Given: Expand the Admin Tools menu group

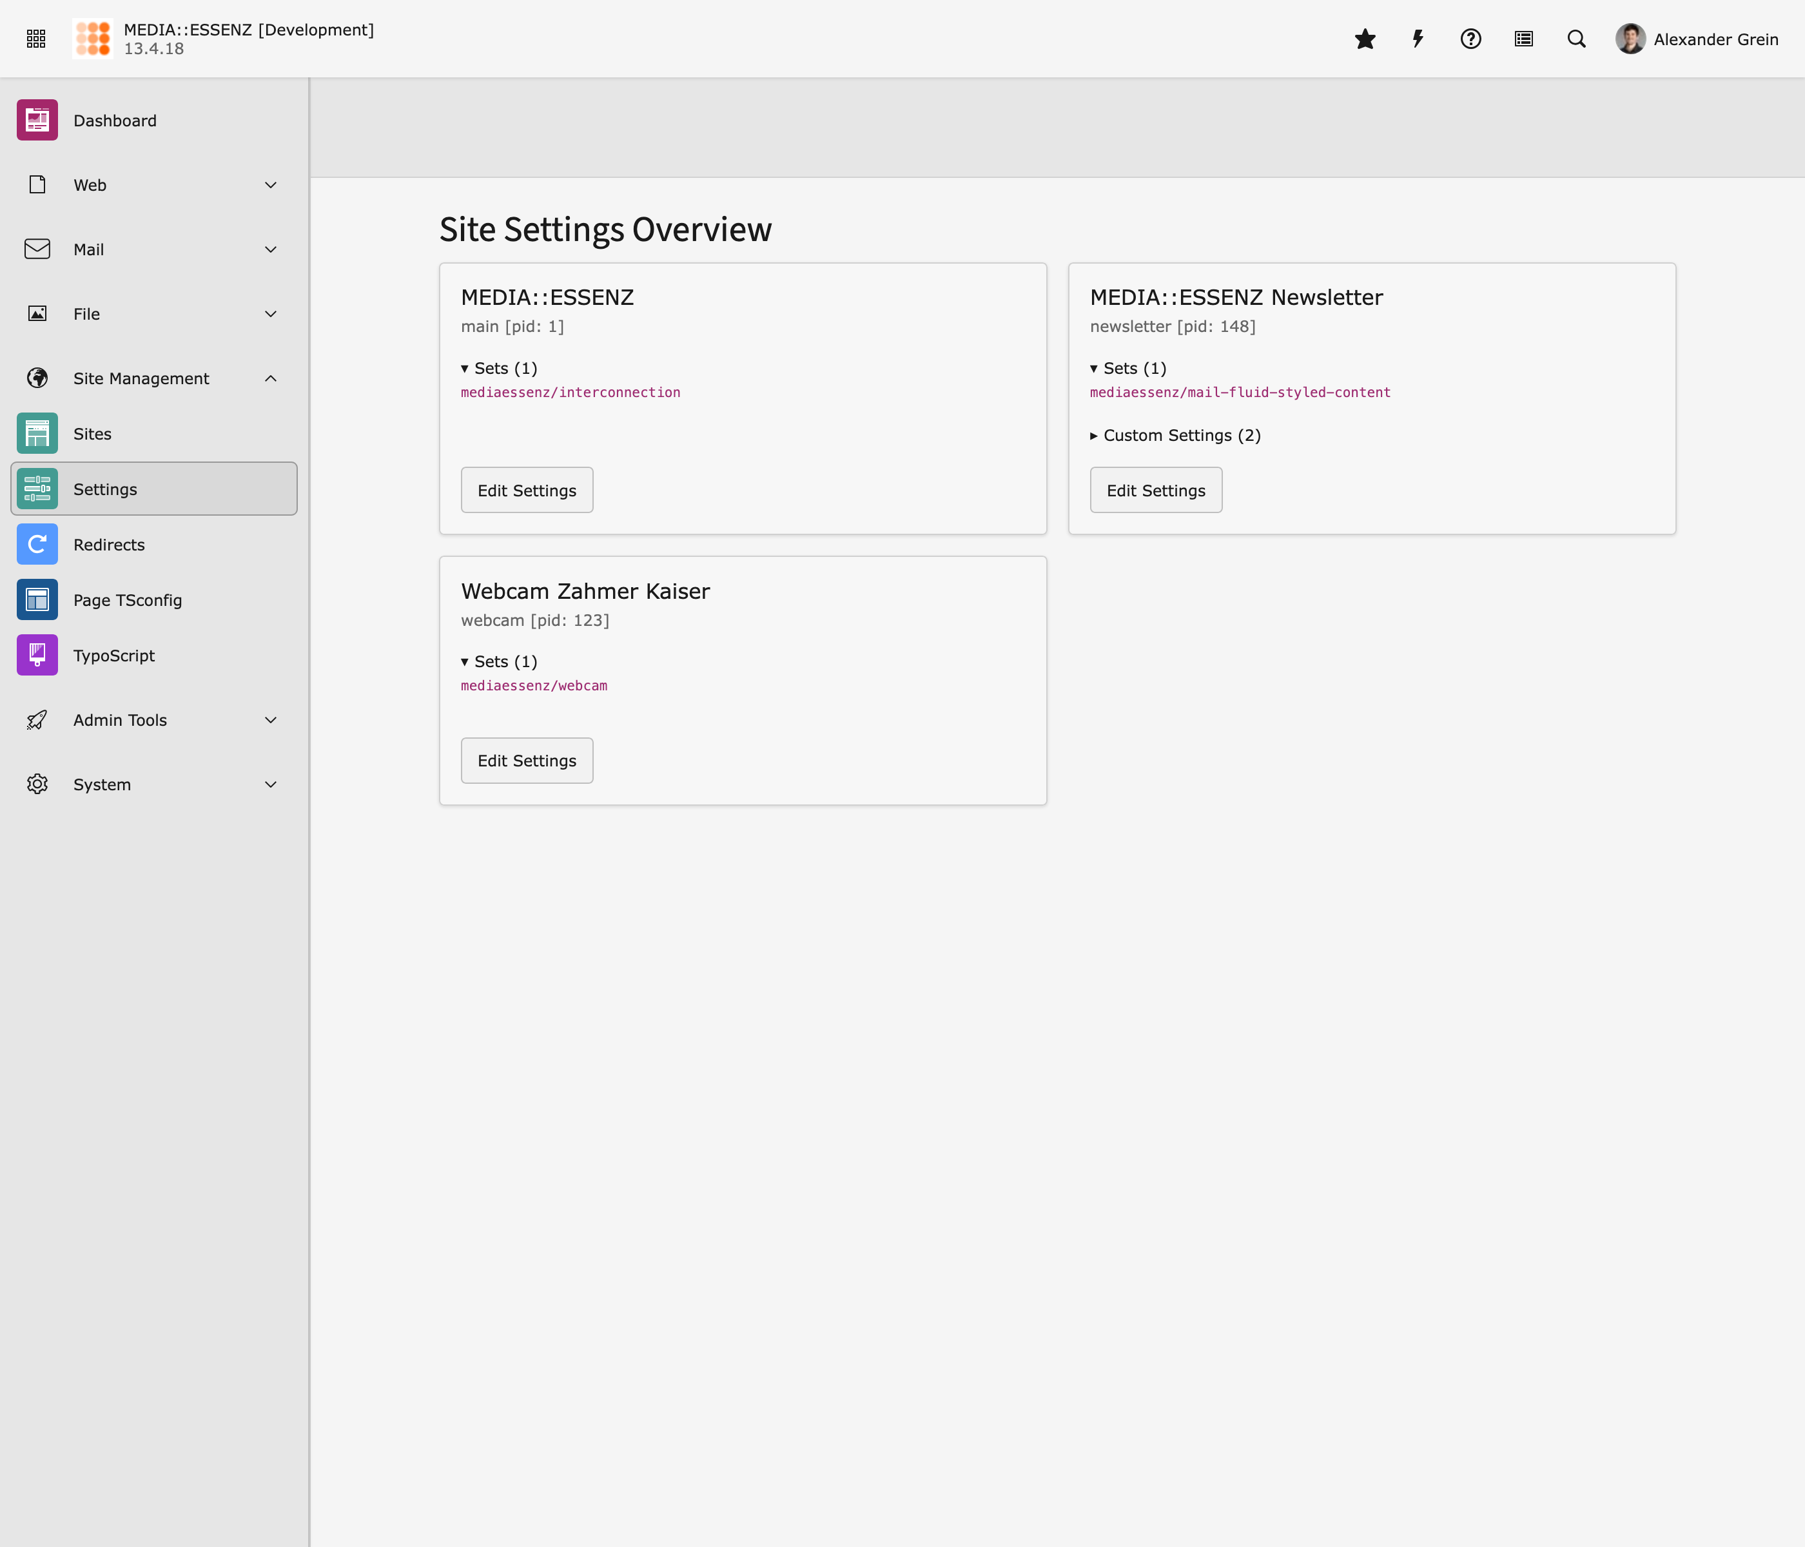Looking at the screenshot, I should pyautogui.click(x=271, y=721).
